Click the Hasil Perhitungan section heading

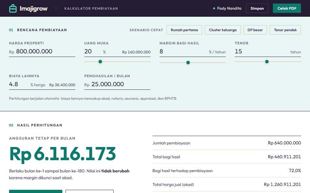39,125
